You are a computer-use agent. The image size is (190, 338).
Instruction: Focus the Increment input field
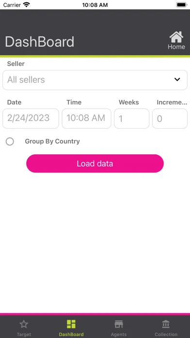click(x=170, y=118)
